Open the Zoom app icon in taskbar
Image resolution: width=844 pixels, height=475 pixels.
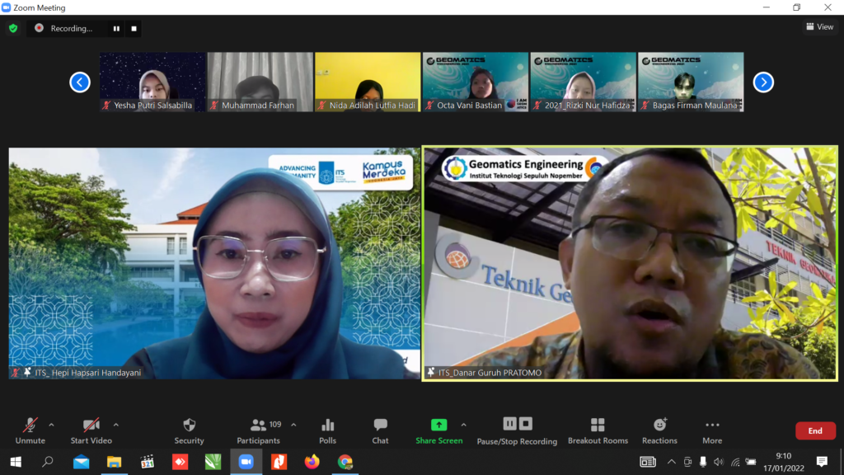point(246,462)
